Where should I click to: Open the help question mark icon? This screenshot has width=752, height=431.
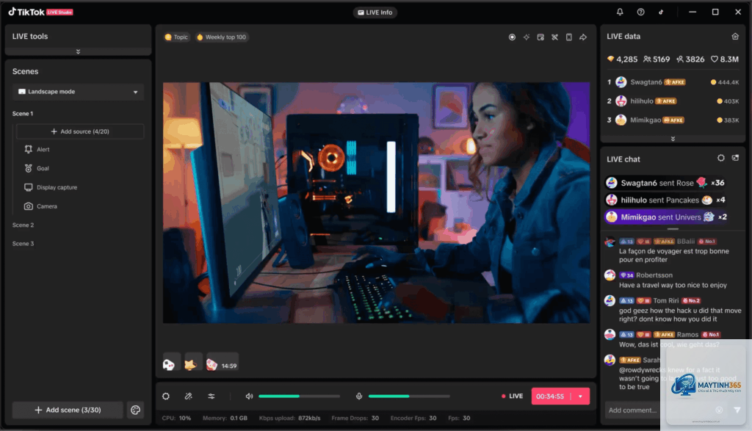pos(640,12)
